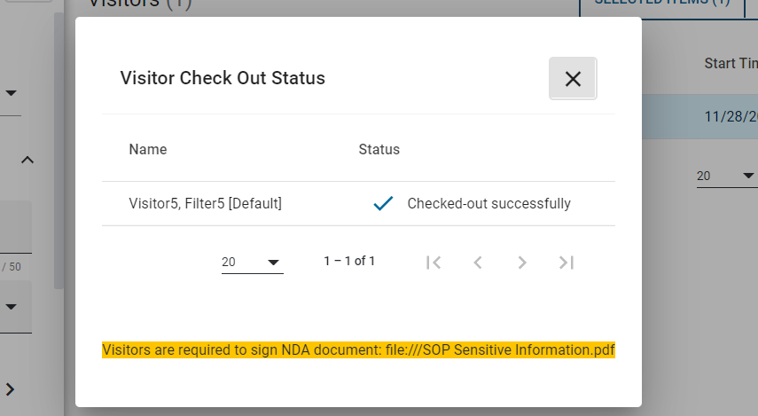The width and height of the screenshot is (758, 416).
Task: Open the lower dropdown arrow in left panel
Action: (x=11, y=306)
